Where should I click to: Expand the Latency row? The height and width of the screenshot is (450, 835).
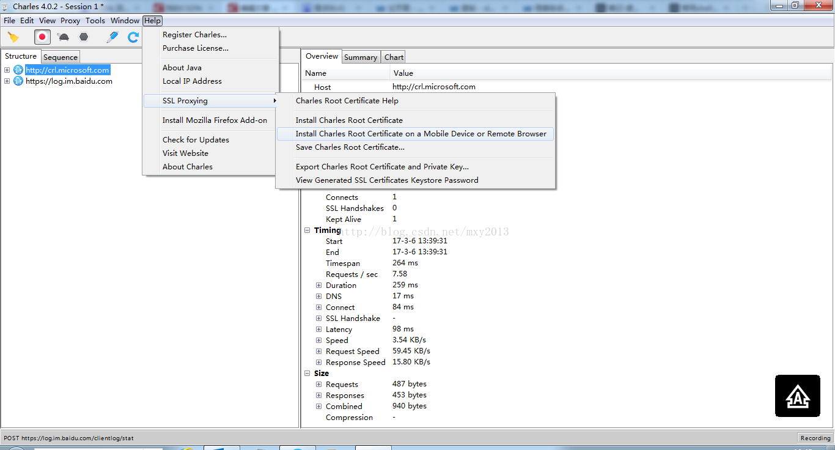tap(318, 330)
